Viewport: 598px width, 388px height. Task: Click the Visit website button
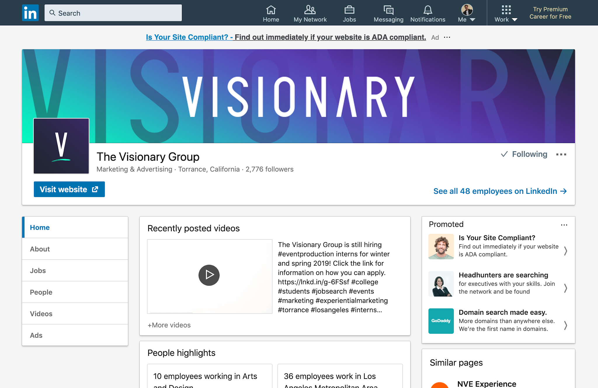point(69,189)
